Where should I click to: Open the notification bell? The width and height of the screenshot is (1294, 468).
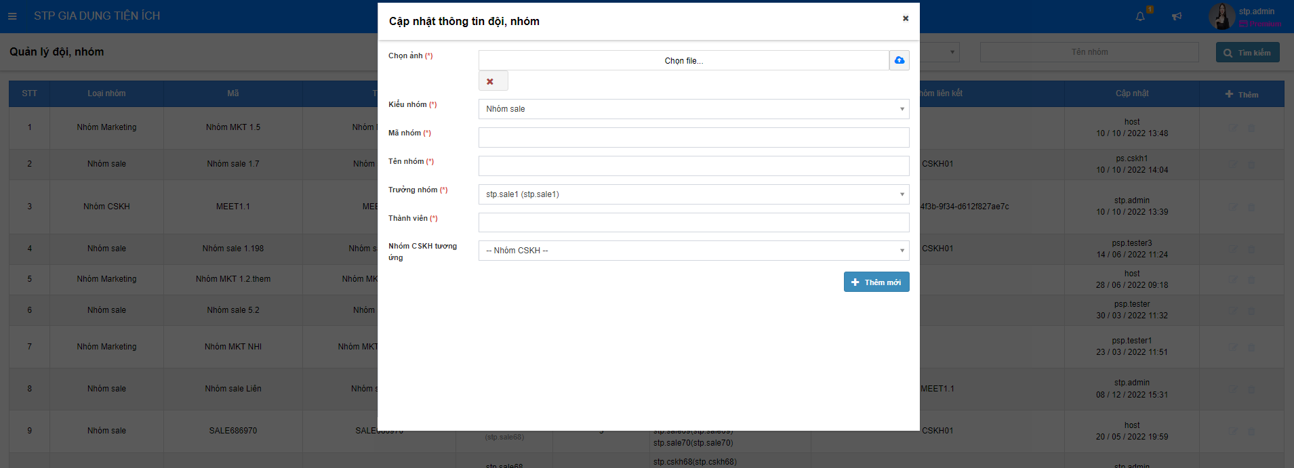point(1140,16)
